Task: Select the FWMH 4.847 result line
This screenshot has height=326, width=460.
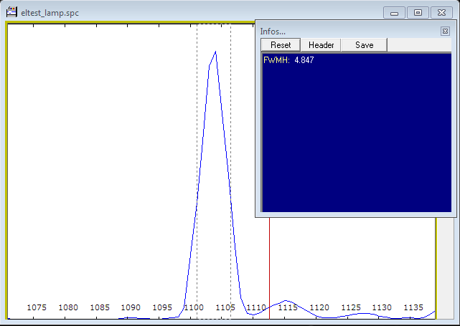Action: tap(288, 60)
